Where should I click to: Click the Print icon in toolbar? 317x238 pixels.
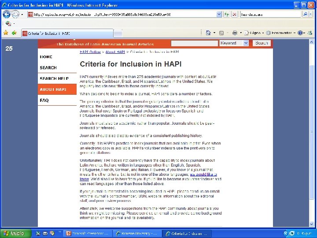coord(235,33)
